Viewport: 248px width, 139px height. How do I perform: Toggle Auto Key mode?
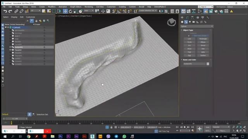[208, 127]
